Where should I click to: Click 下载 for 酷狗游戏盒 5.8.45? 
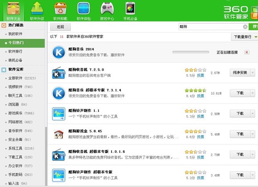point(240,134)
